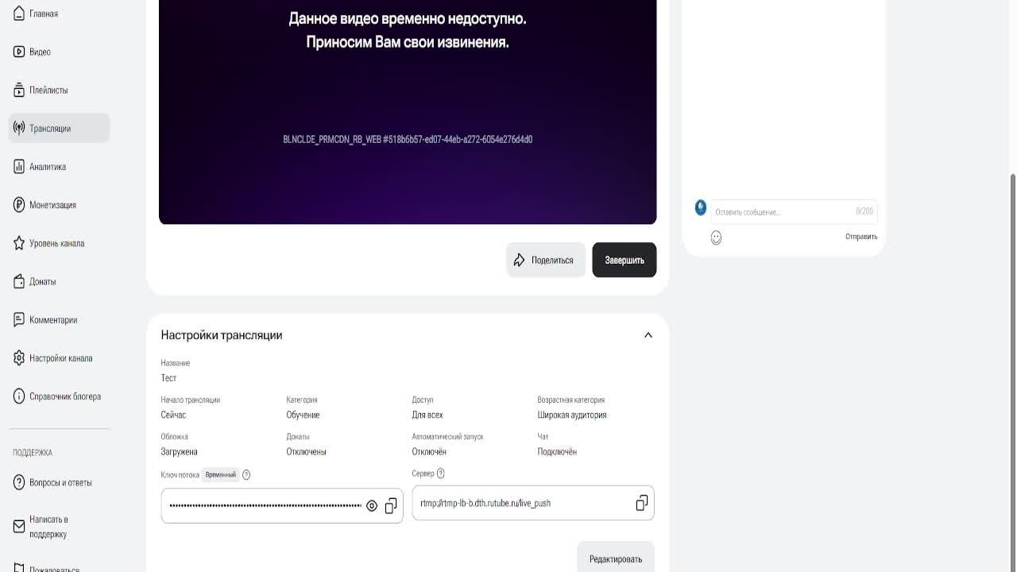
Task: Click the Широкая аудитория value
Action: coord(572,415)
